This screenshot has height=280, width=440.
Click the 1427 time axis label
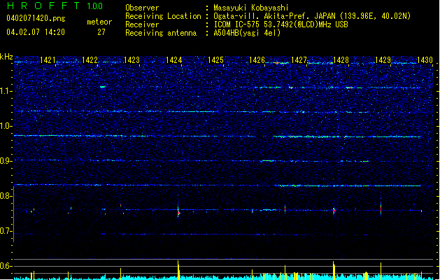(299, 60)
